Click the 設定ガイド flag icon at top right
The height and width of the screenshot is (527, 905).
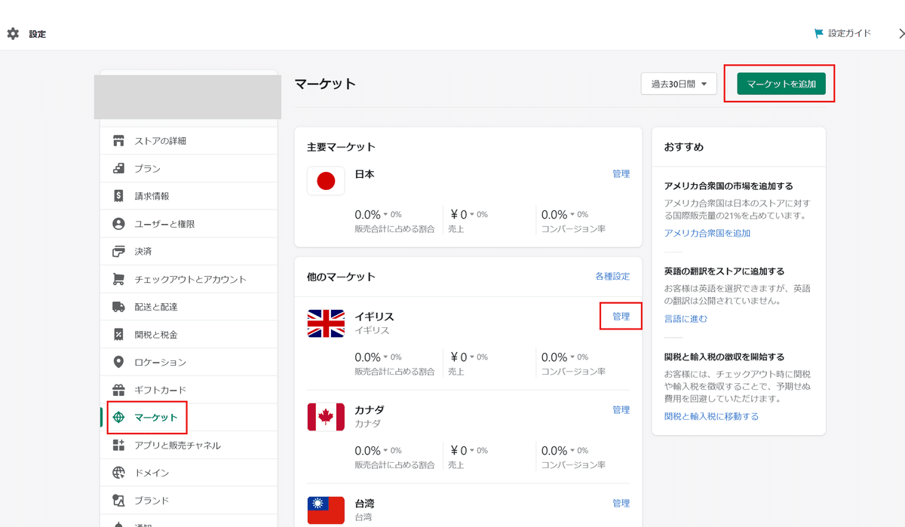819,32
